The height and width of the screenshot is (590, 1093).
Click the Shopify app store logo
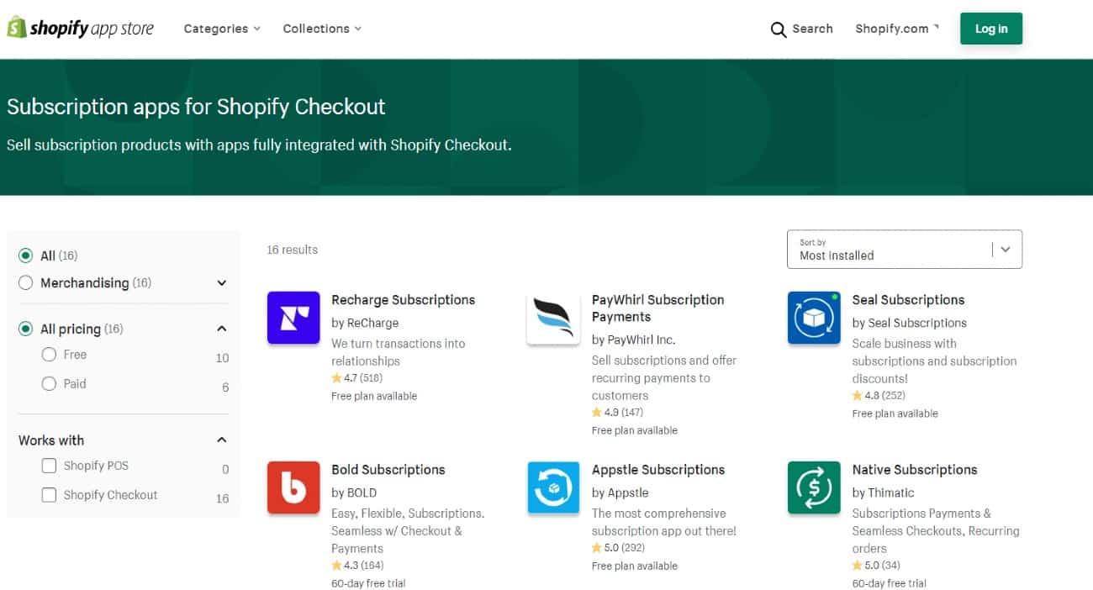(81, 29)
